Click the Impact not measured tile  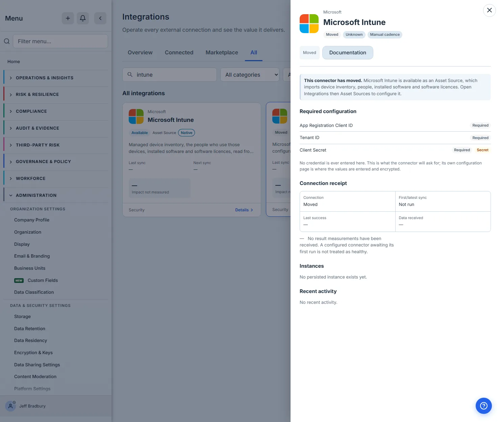159,188
